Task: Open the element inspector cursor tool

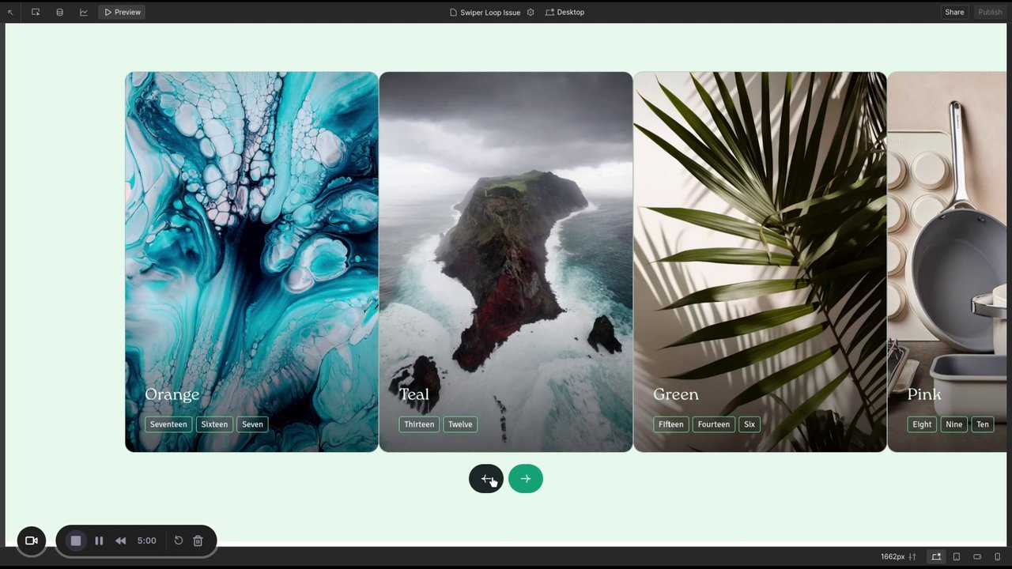Action: click(x=36, y=12)
